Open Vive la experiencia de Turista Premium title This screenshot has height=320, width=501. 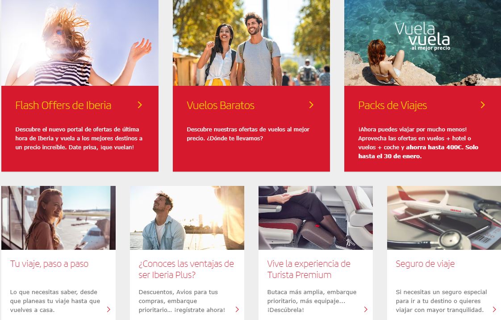coord(309,269)
